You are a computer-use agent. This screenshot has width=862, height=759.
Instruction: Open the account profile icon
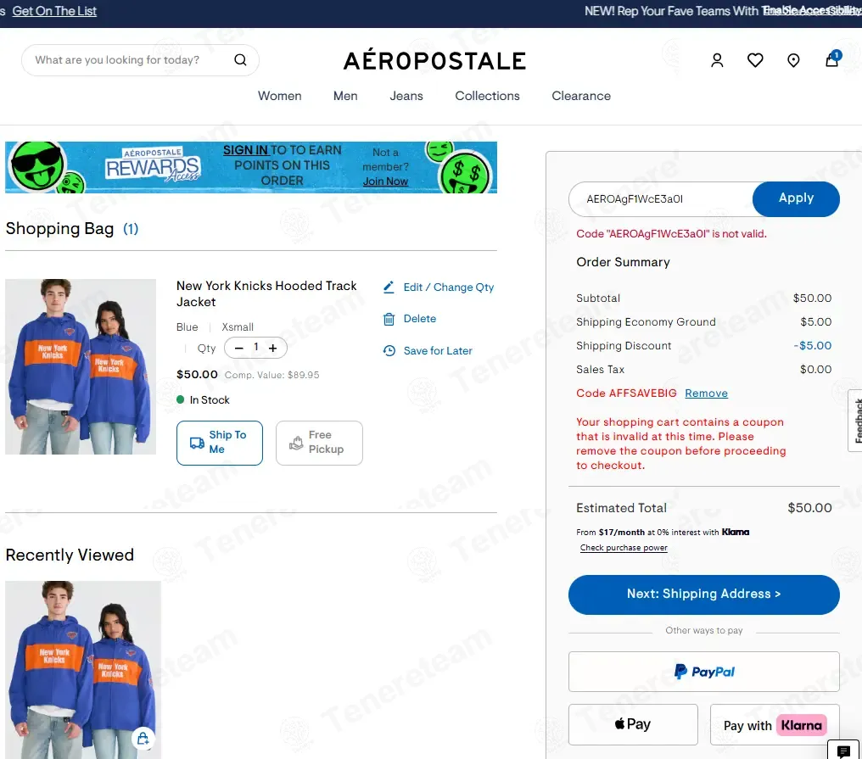[x=717, y=60]
